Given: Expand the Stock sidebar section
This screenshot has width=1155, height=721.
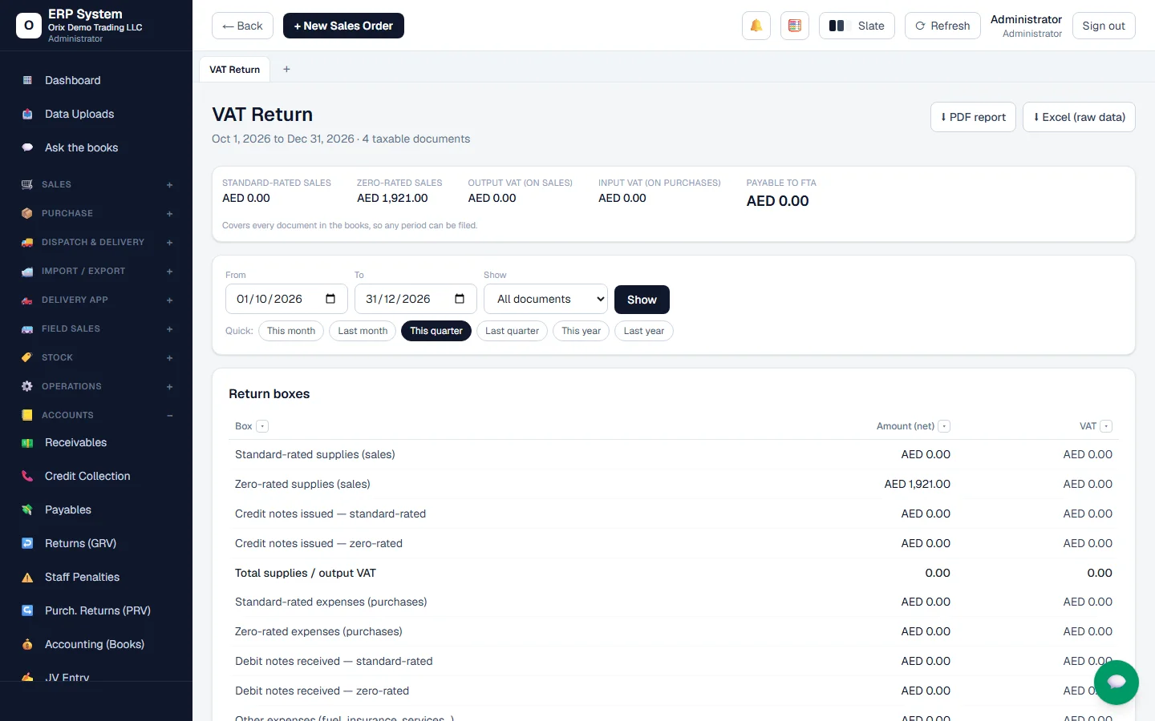Looking at the screenshot, I should [169, 358].
